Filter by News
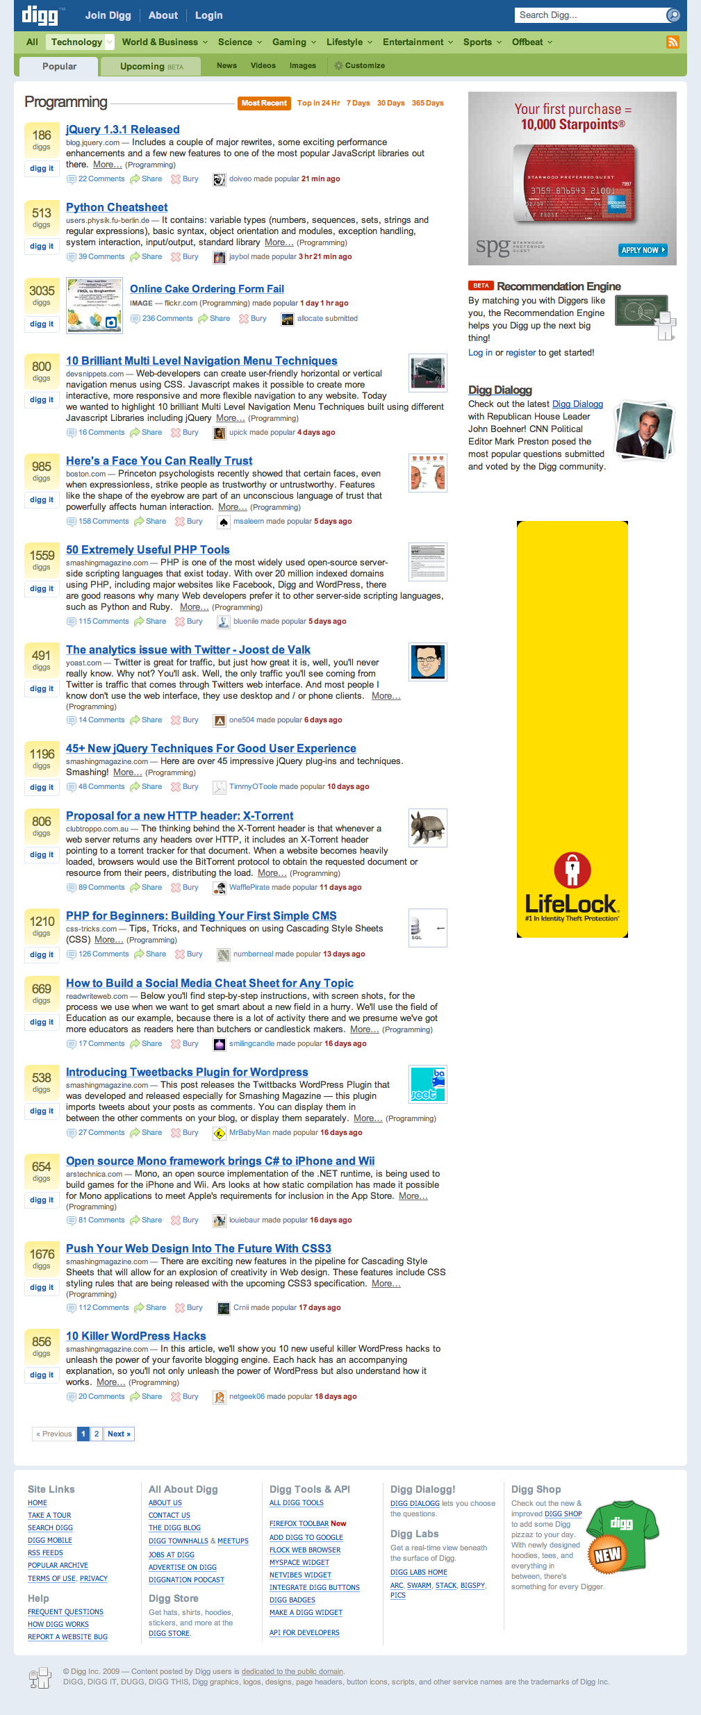The height and width of the screenshot is (1715, 701). tap(226, 65)
